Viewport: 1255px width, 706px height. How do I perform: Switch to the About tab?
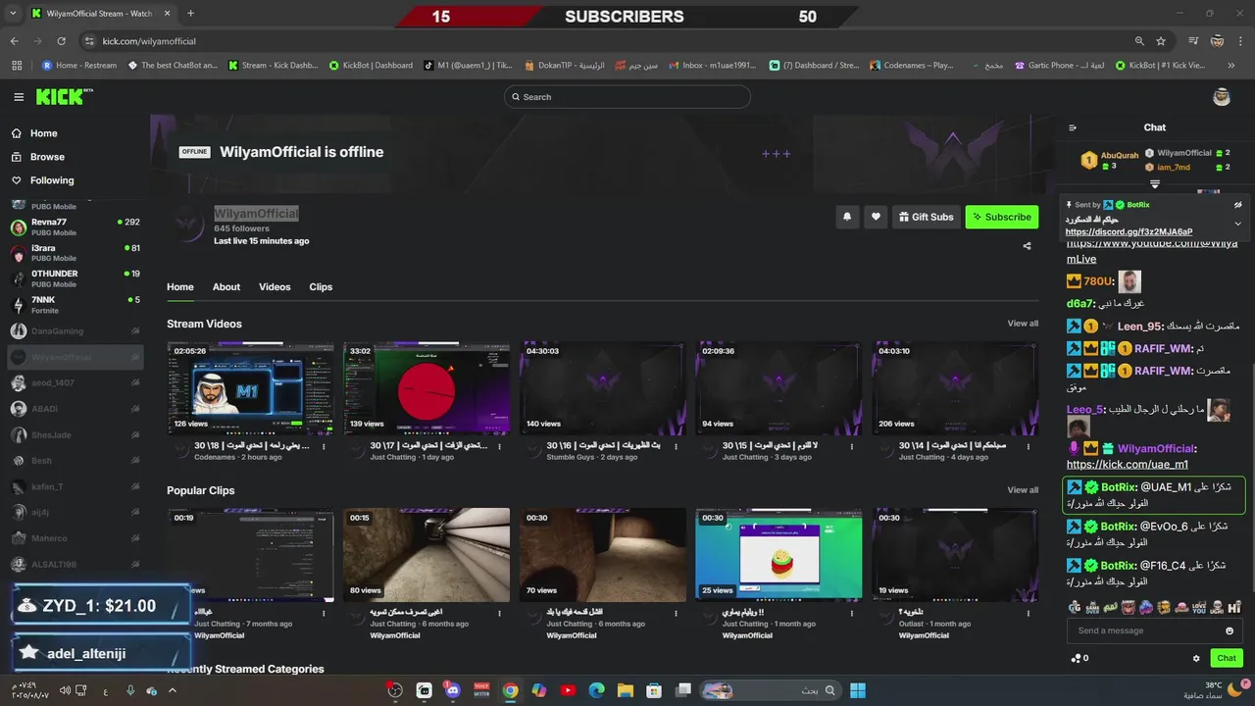pos(226,287)
